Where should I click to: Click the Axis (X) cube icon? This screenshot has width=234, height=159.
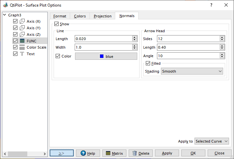tap(22, 21)
